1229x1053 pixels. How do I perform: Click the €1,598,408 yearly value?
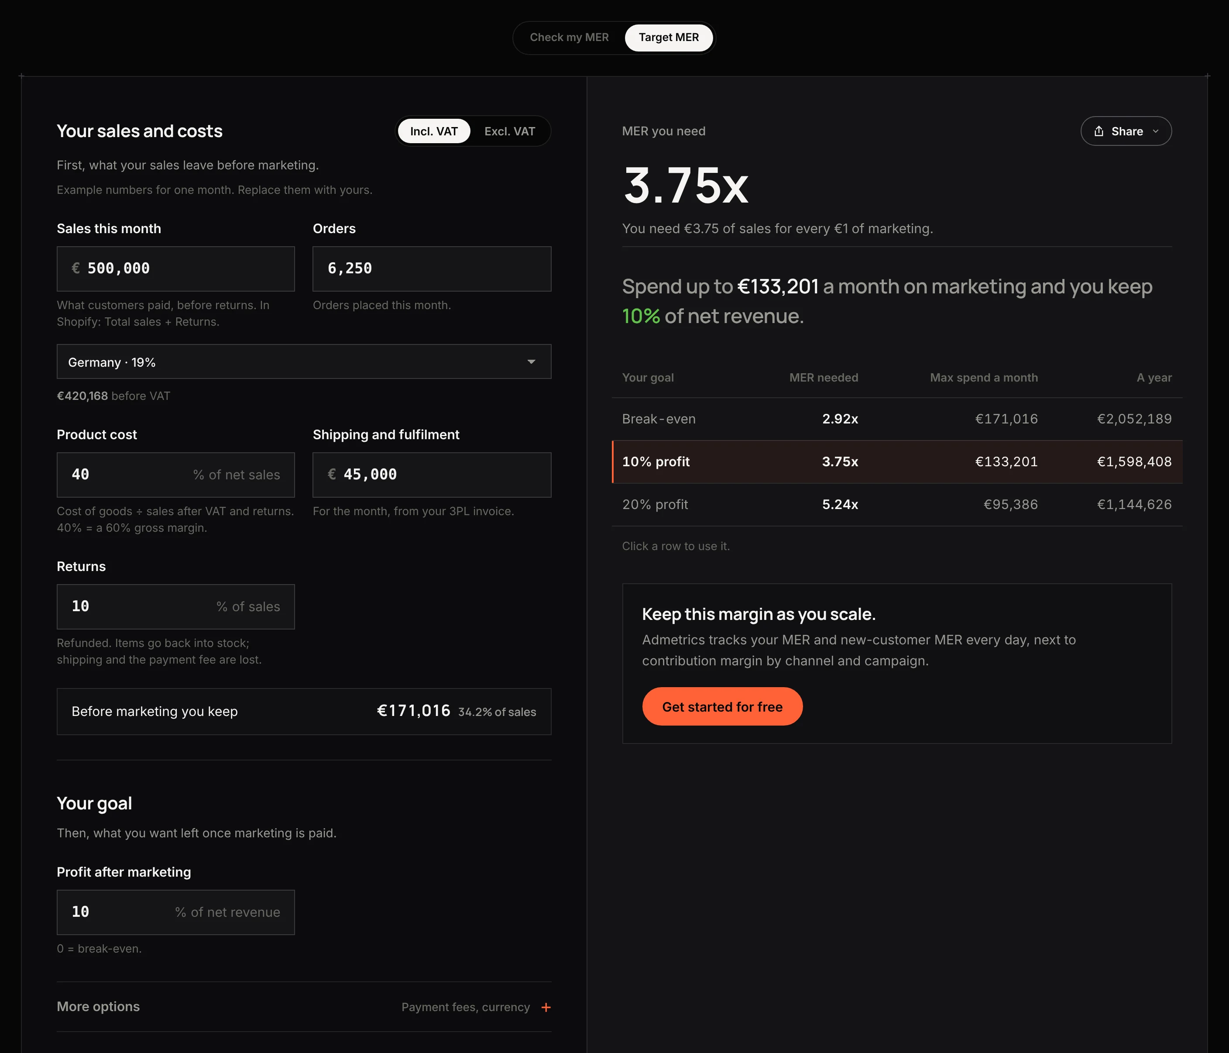(x=1134, y=461)
